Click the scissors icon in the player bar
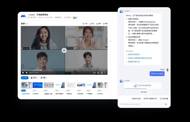Screen dimensions: 190x122 coord(98,73)
